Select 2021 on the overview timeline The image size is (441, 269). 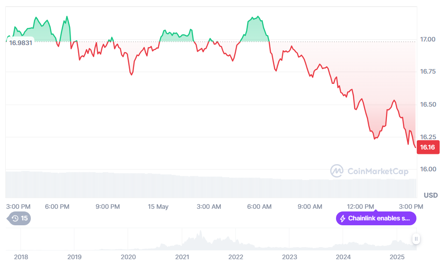[x=182, y=257]
